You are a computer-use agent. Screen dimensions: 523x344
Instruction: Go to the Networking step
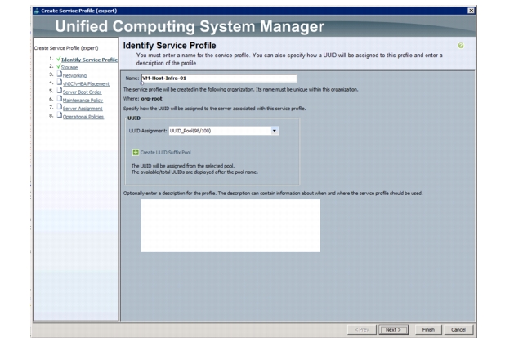74,76
